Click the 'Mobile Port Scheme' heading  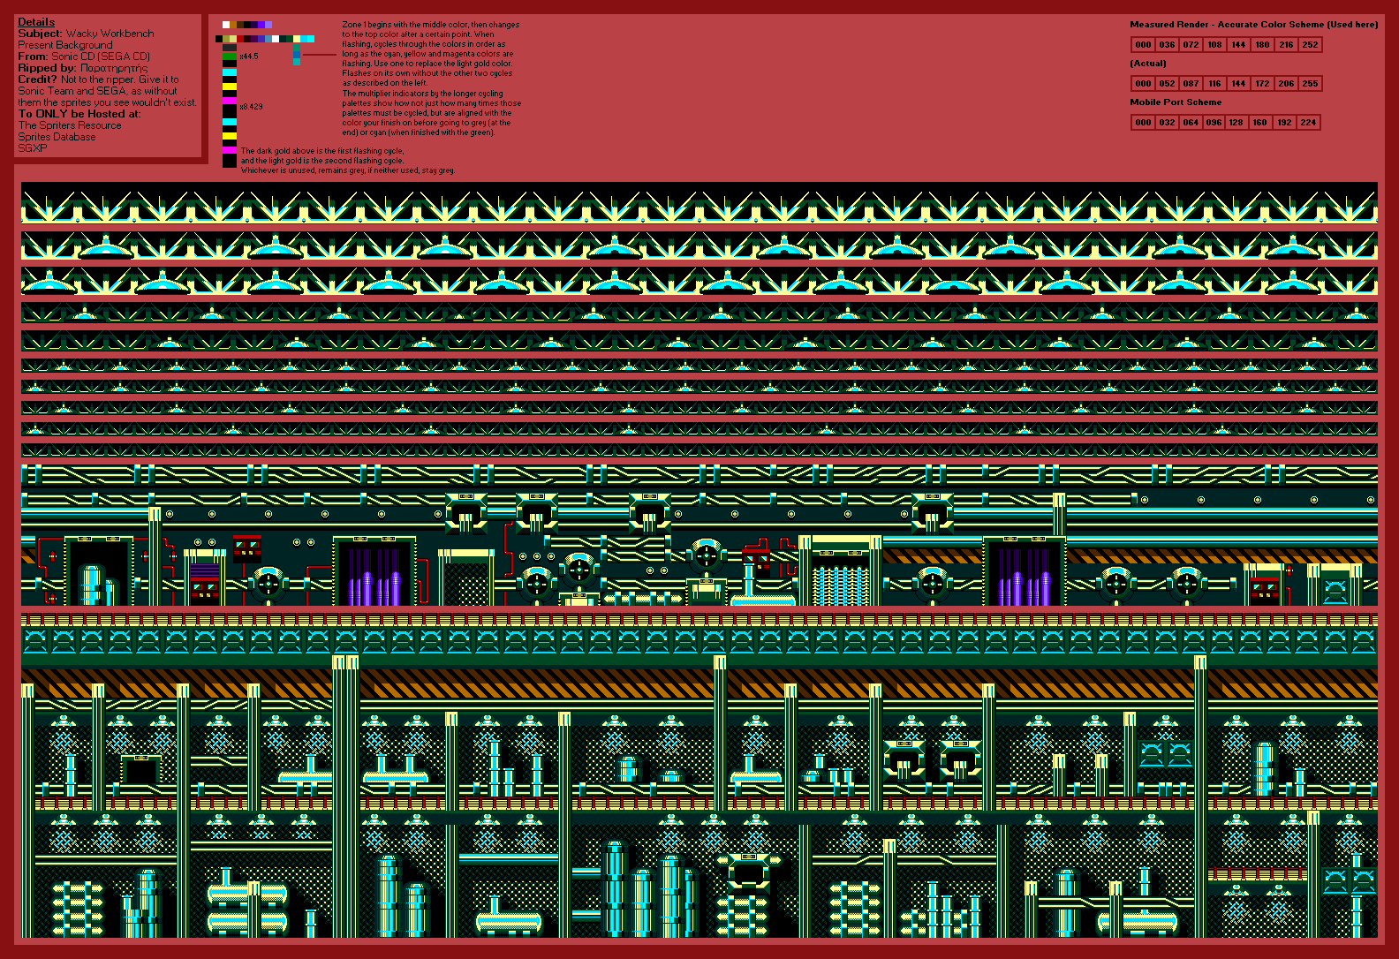coord(1176,102)
